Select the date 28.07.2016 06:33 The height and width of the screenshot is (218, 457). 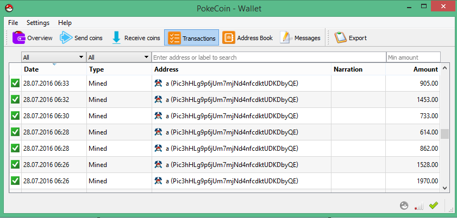pyautogui.click(x=46, y=84)
